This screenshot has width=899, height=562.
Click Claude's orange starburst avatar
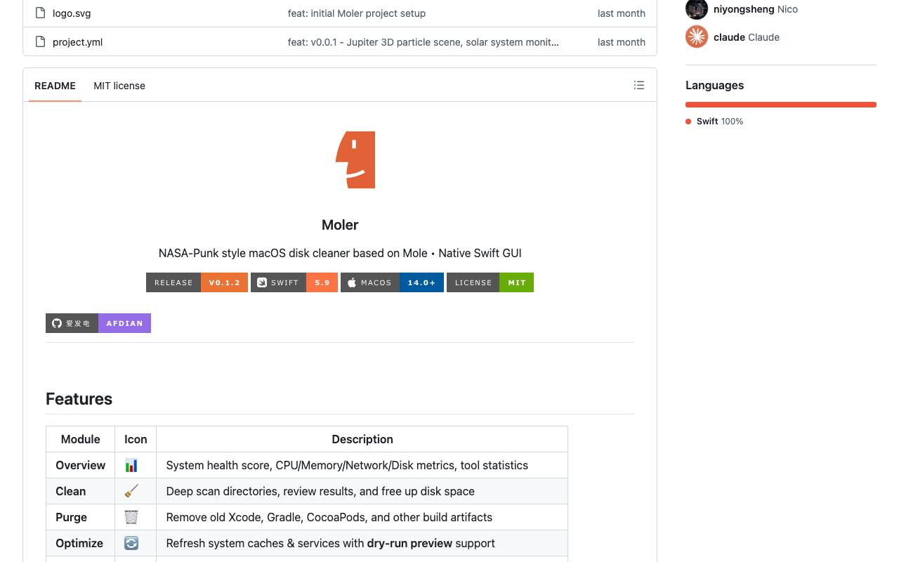coord(697,37)
